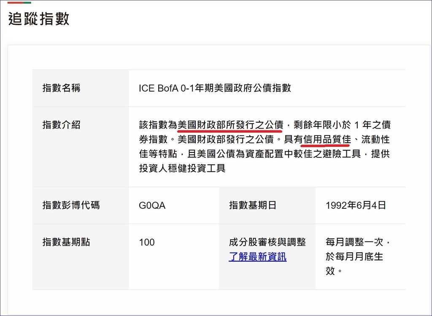Click the 指數基期點 label
The width and height of the screenshot is (432, 316).
[x=66, y=242]
